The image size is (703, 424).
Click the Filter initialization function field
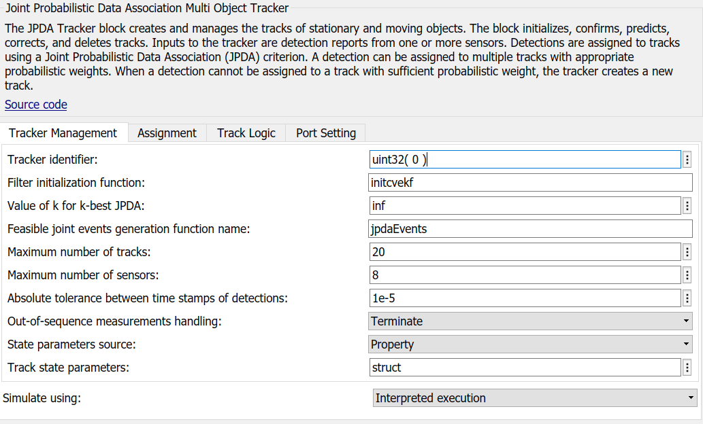(530, 183)
